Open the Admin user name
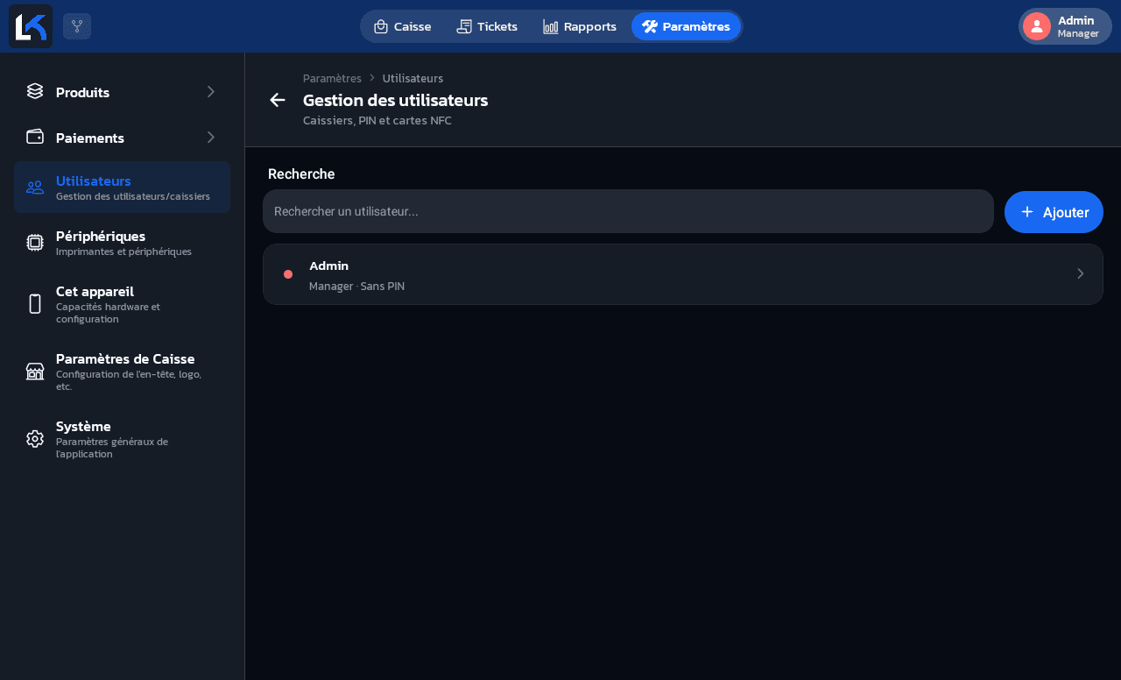The image size is (1121, 680). coord(329,266)
